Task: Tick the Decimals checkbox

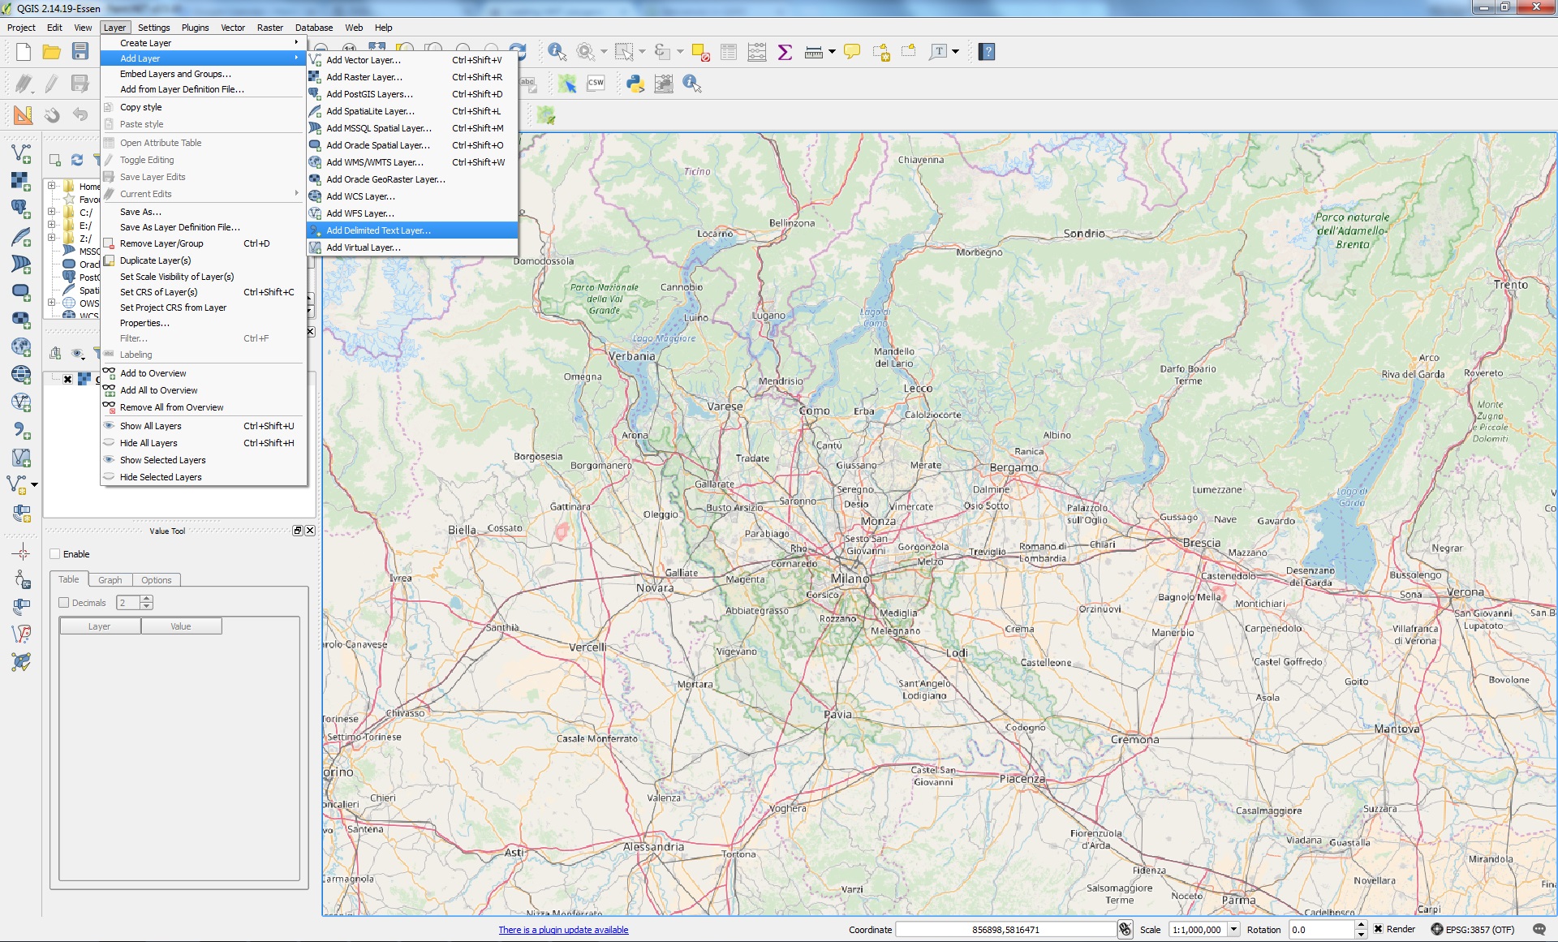Action: (64, 603)
